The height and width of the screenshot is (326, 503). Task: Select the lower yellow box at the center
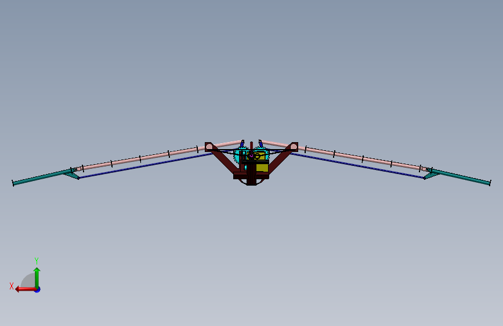[x=262, y=168]
